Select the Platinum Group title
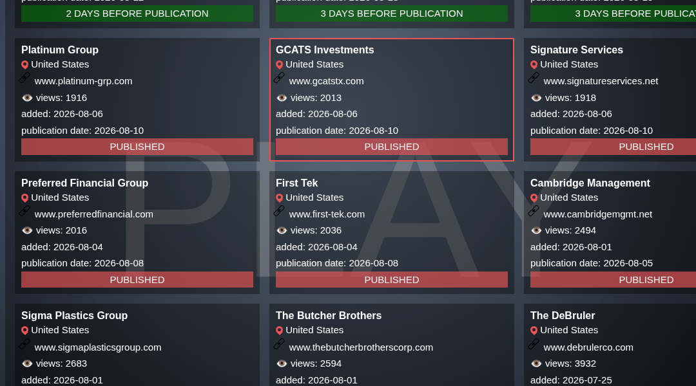 coord(60,50)
